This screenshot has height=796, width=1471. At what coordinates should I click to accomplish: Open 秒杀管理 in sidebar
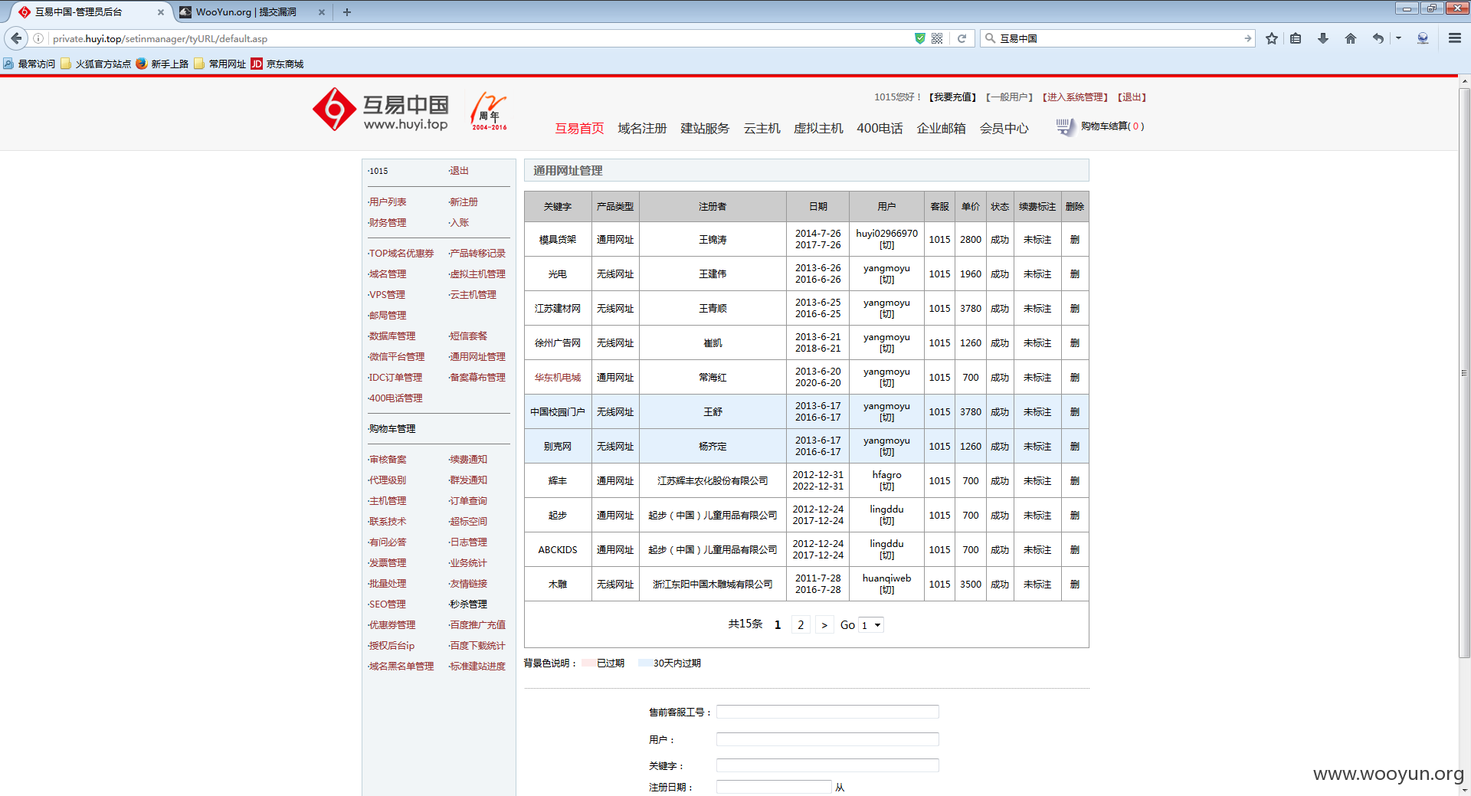467,604
